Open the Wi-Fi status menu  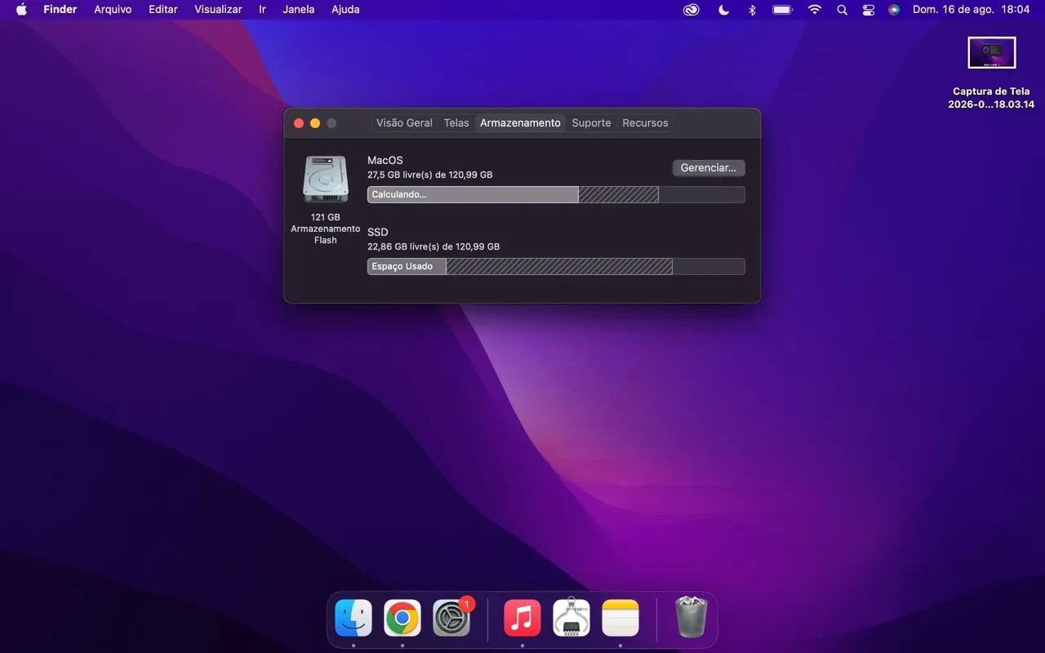(815, 10)
